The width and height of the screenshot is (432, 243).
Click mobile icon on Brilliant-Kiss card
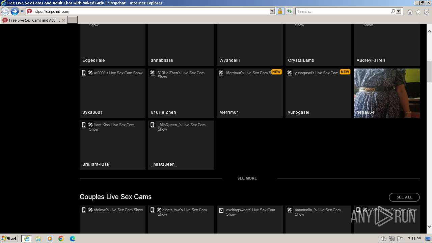click(84, 125)
